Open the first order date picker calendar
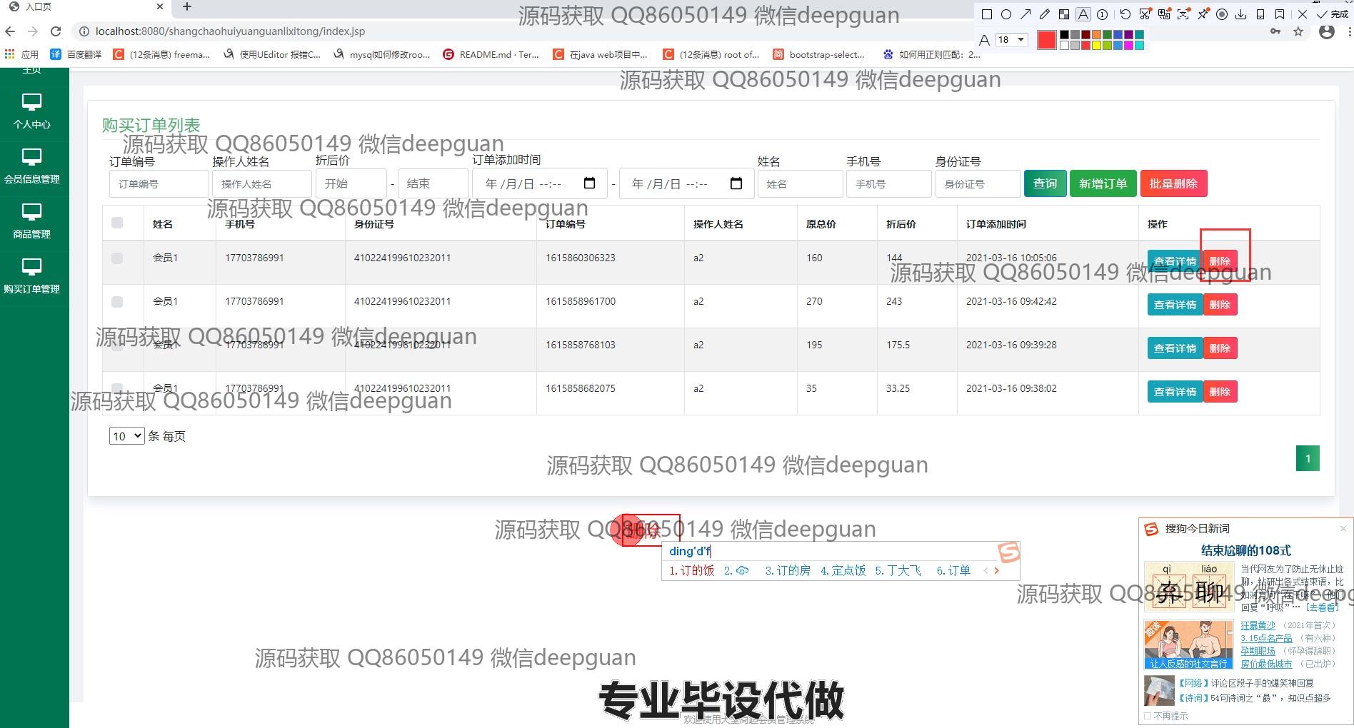Image resolution: width=1354 pixels, height=728 pixels. tap(589, 183)
